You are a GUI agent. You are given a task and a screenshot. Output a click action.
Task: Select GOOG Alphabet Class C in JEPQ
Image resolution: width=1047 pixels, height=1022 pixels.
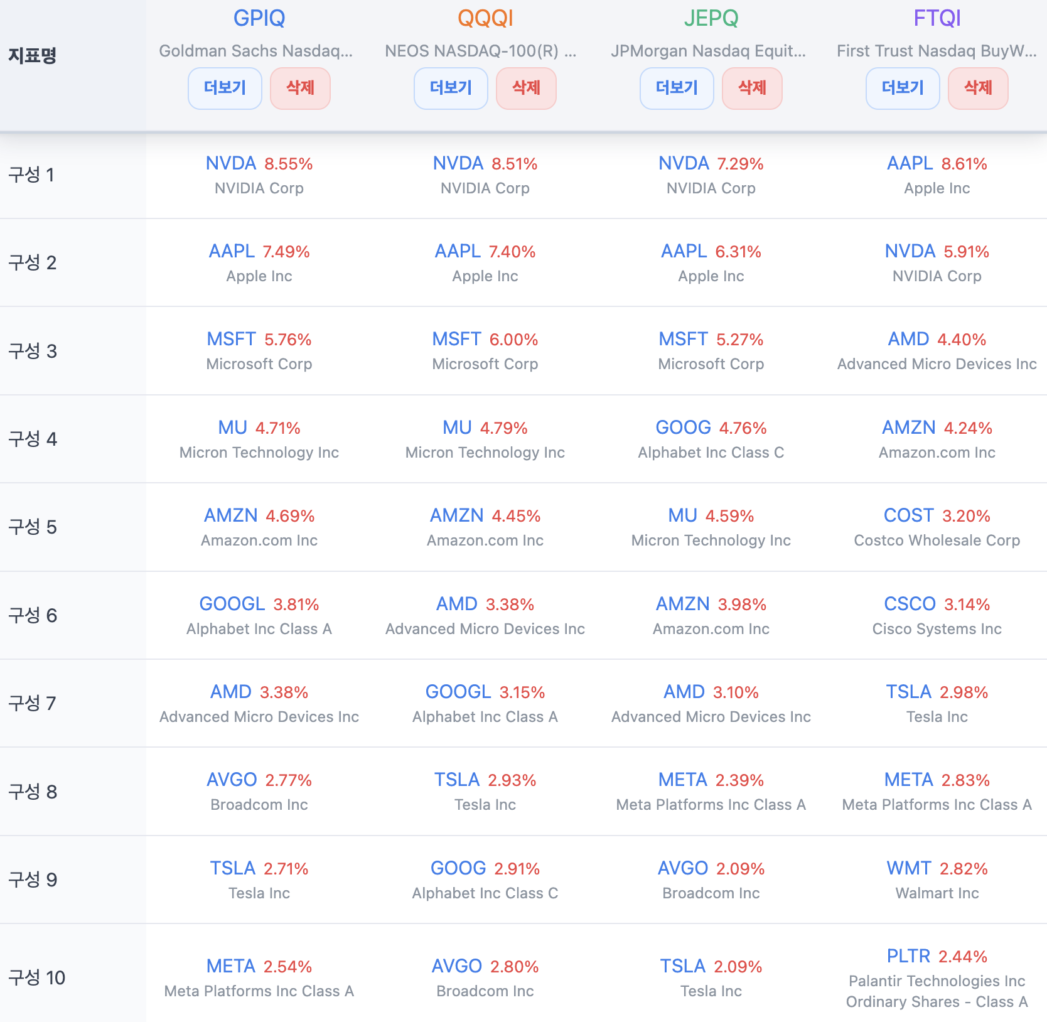point(683,428)
